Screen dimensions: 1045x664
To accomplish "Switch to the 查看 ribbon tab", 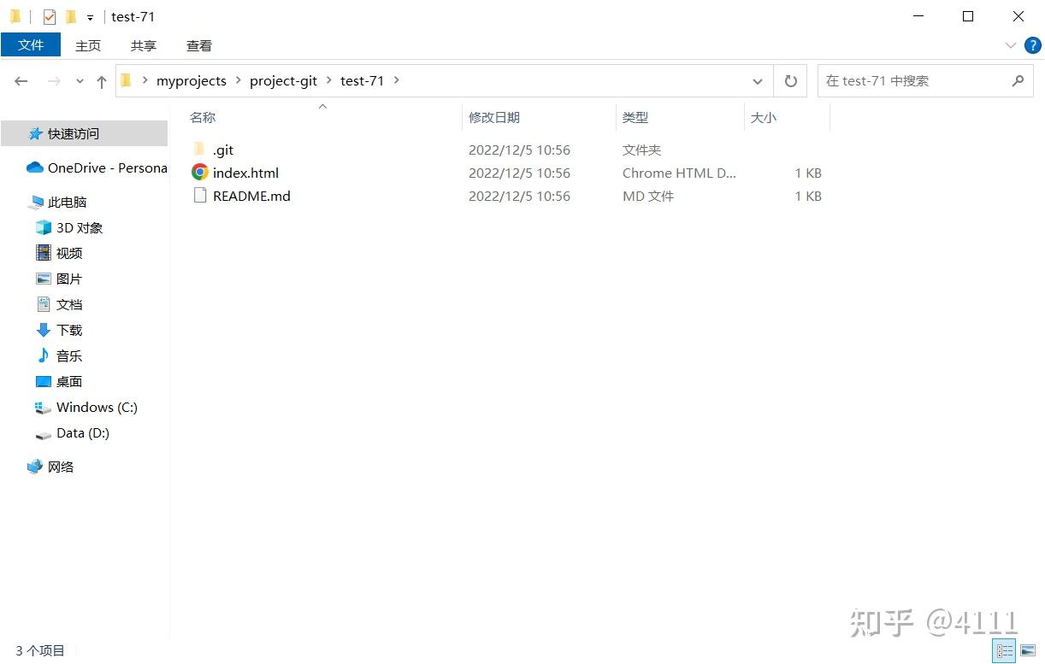I will pyautogui.click(x=198, y=45).
